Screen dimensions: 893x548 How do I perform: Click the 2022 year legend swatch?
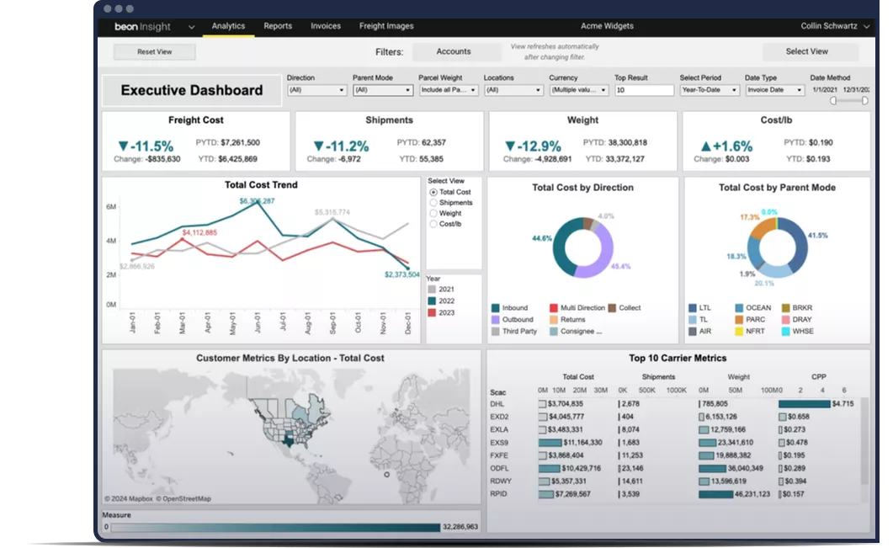(432, 301)
